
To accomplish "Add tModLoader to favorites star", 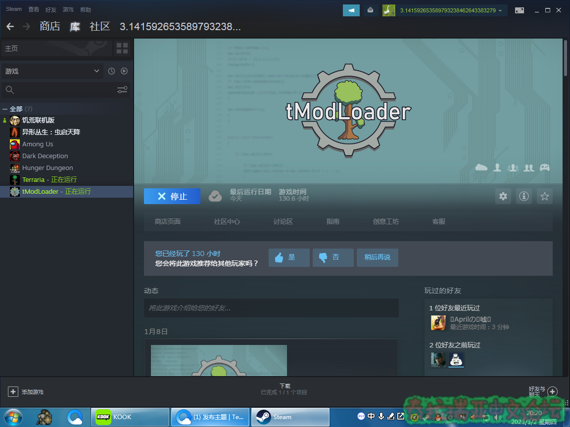I will point(545,196).
